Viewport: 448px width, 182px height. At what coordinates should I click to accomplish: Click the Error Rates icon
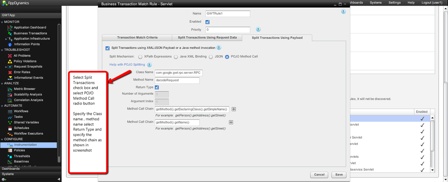(10, 72)
